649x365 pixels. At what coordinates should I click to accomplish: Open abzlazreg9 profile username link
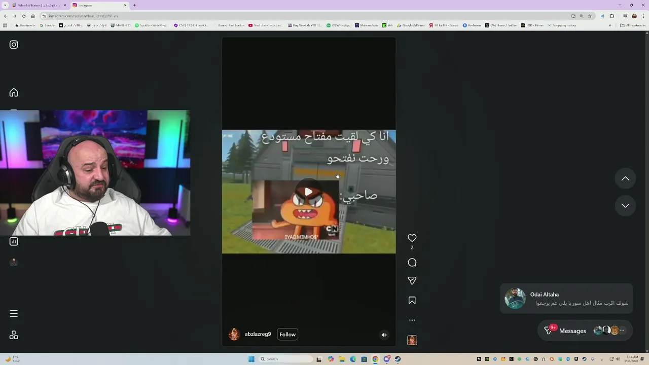pyautogui.click(x=258, y=334)
